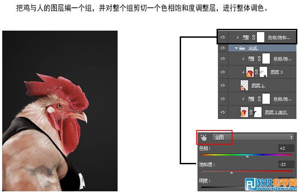Unlink mask on 色相/饱 layer above 图层 3
This screenshot has width=300, height=194.
(x=259, y=59)
